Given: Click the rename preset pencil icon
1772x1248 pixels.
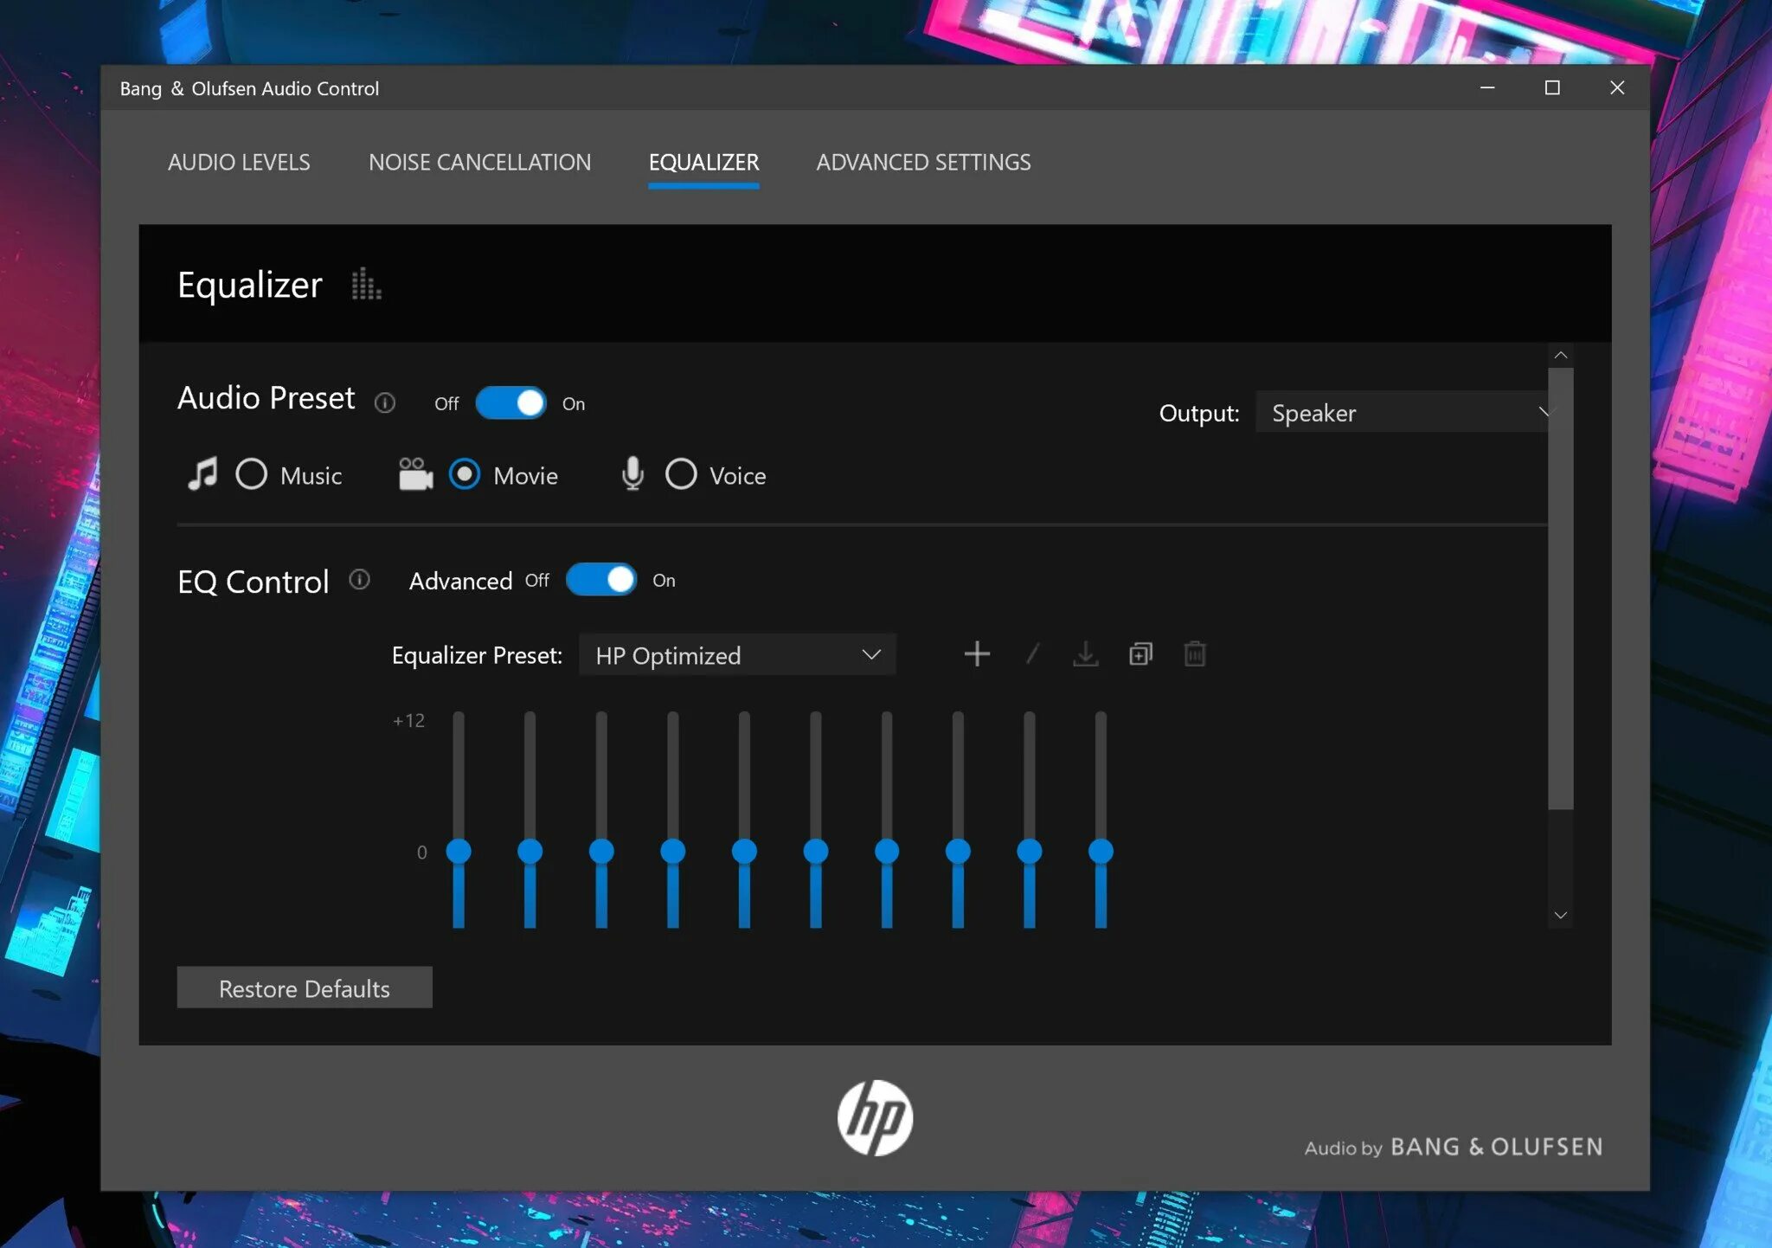Looking at the screenshot, I should pyautogui.click(x=1031, y=653).
